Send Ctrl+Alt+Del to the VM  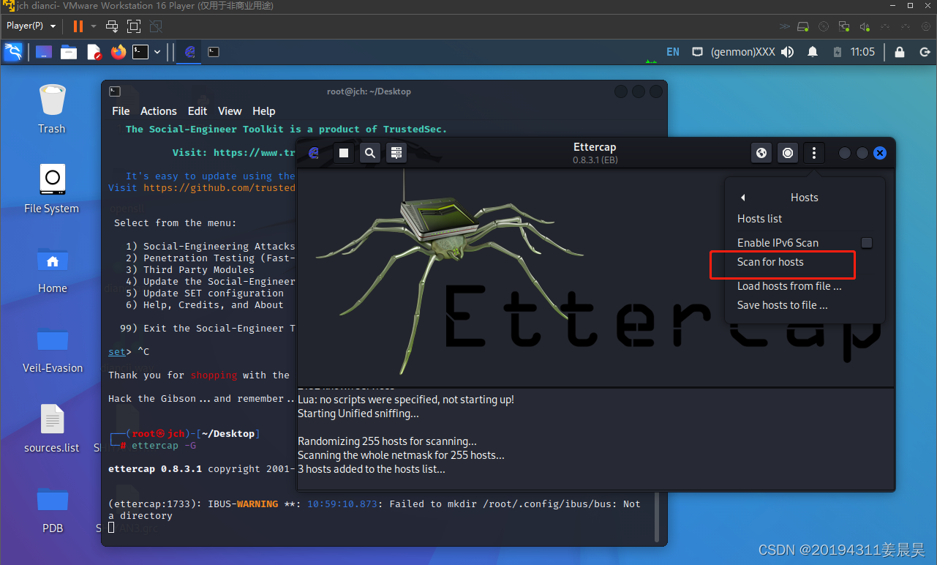(x=112, y=26)
